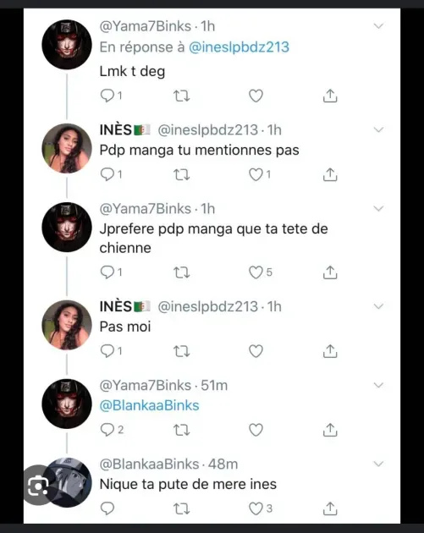The height and width of the screenshot is (533, 424).
Task: Open @Yama7Binks handle on 51m tweet
Action: [146, 386]
